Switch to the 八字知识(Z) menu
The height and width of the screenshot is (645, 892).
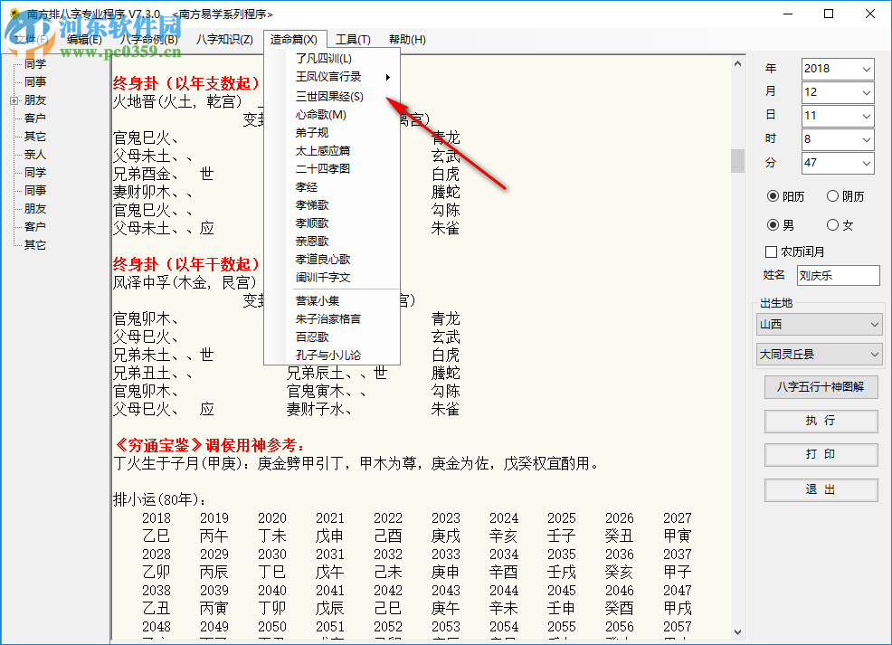(221, 39)
